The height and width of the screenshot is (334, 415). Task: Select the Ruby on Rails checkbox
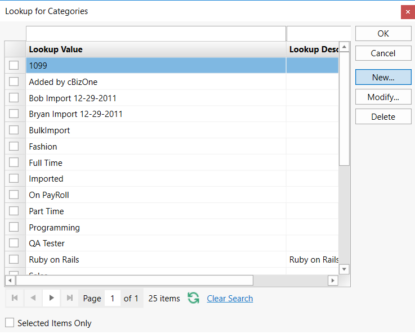point(14,259)
